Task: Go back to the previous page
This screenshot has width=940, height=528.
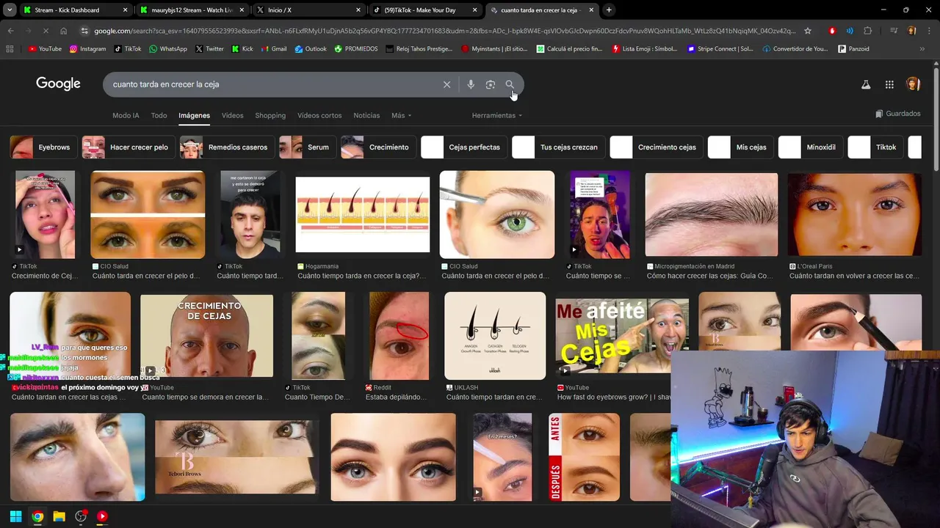Action: click(10, 31)
